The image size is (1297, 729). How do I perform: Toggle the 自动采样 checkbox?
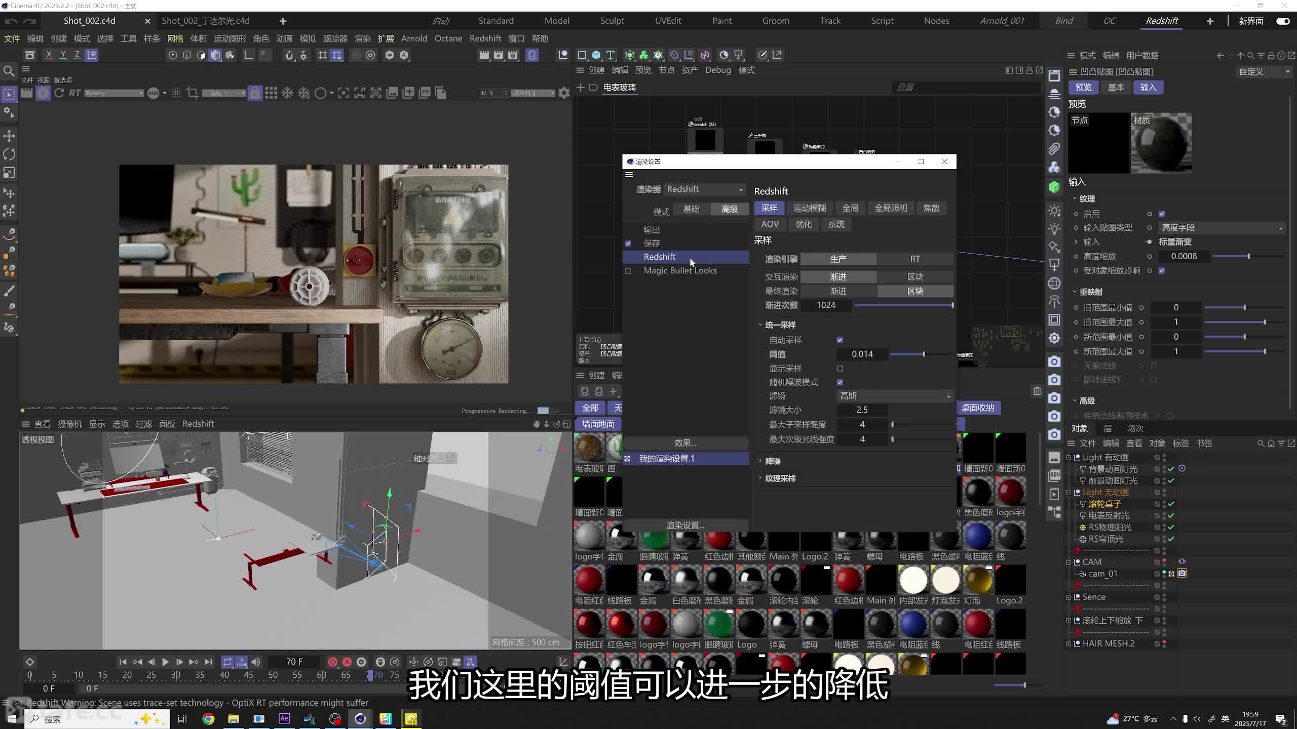tap(840, 340)
